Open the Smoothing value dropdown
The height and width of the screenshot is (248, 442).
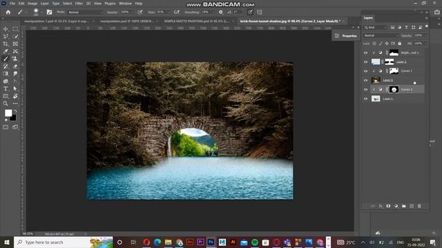tap(213, 12)
